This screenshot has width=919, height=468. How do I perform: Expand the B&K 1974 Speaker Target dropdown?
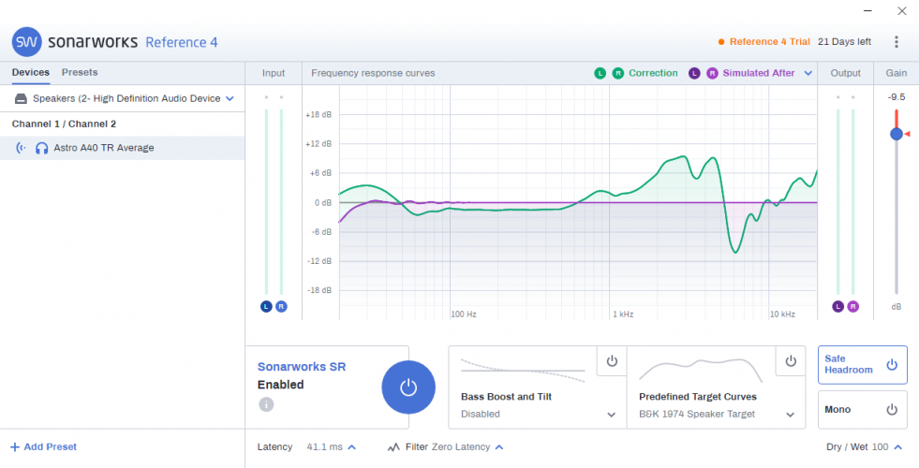click(791, 414)
